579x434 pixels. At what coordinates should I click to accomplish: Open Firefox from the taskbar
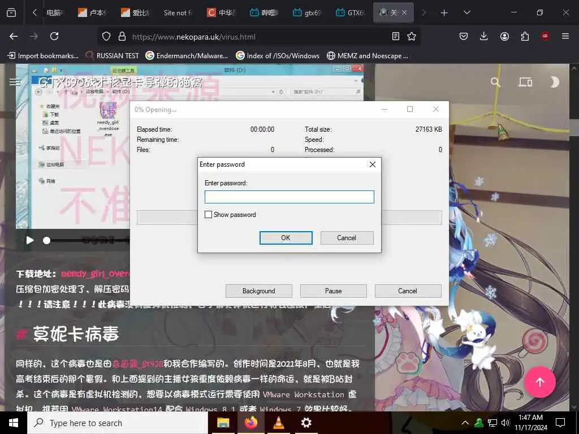[x=250, y=423]
